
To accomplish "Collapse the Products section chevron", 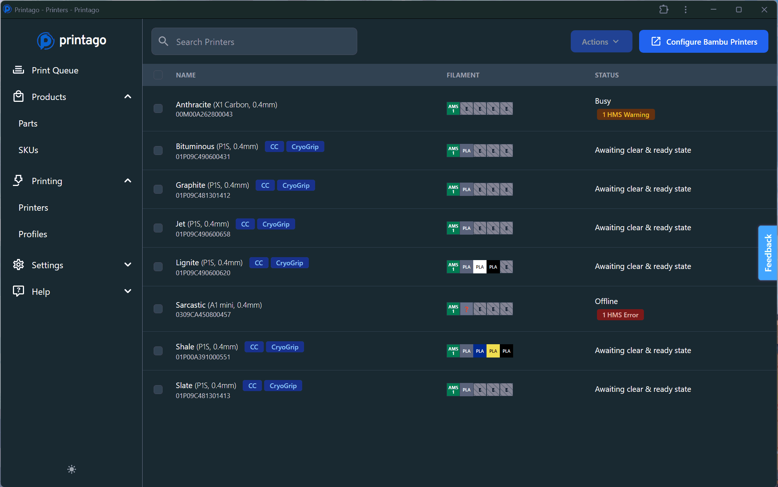I will pos(128,97).
